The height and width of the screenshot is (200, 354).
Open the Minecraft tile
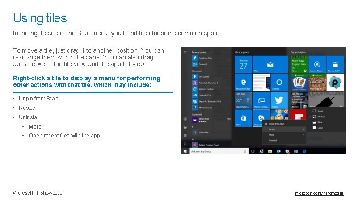pyautogui.click(x=317, y=82)
